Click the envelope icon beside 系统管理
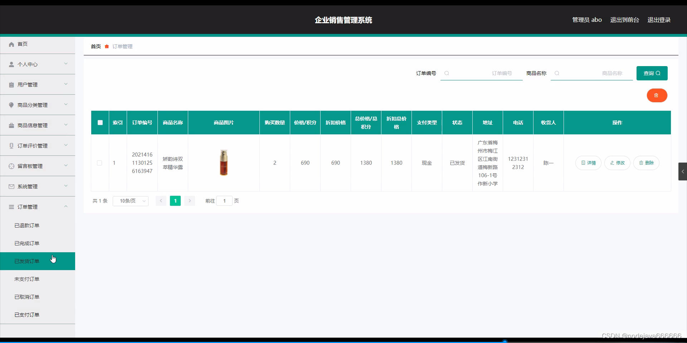The height and width of the screenshot is (343, 687). click(11, 187)
